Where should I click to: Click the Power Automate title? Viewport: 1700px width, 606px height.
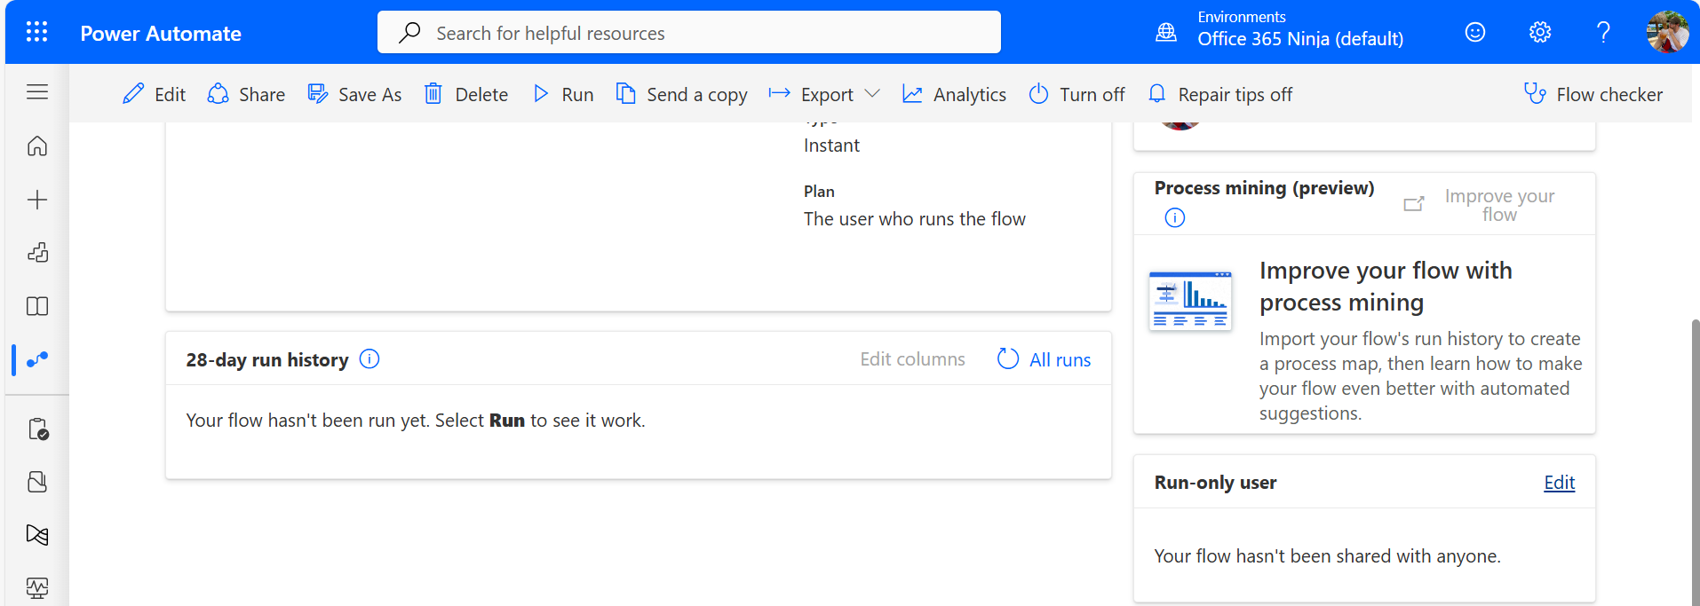(161, 34)
